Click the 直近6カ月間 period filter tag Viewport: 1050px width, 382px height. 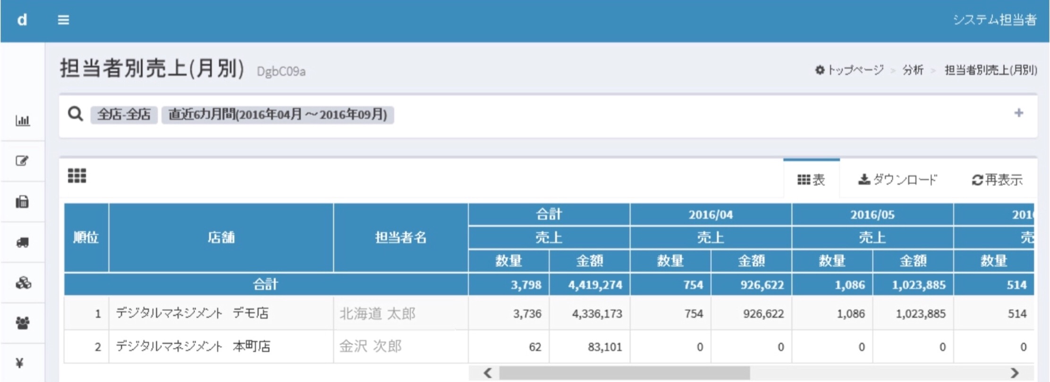point(278,115)
